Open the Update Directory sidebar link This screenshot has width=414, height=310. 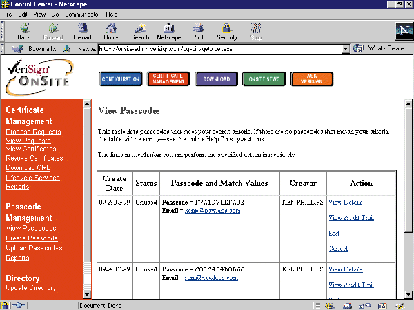tap(31, 287)
